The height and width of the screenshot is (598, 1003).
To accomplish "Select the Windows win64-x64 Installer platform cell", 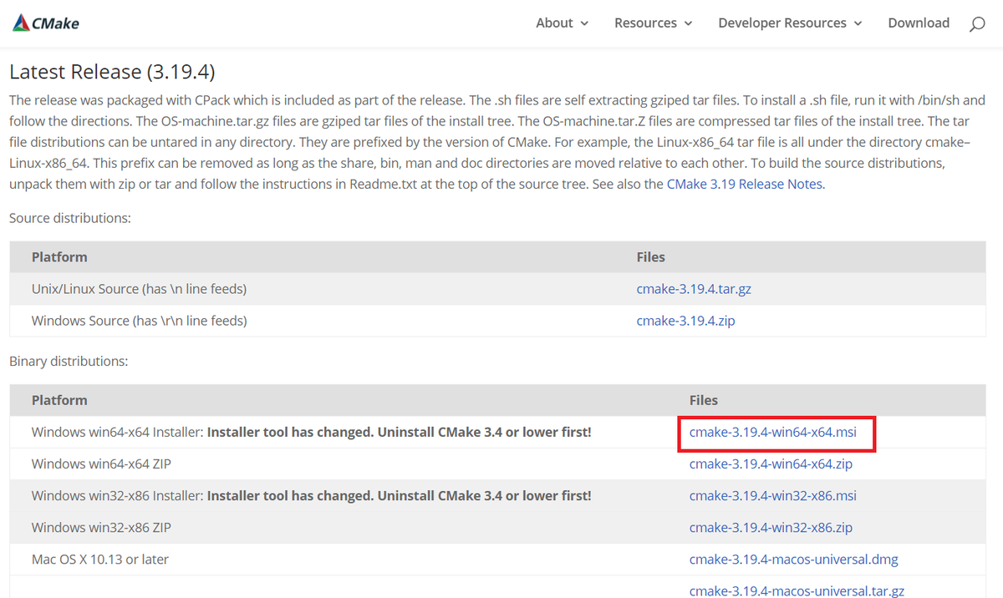I will coord(312,433).
